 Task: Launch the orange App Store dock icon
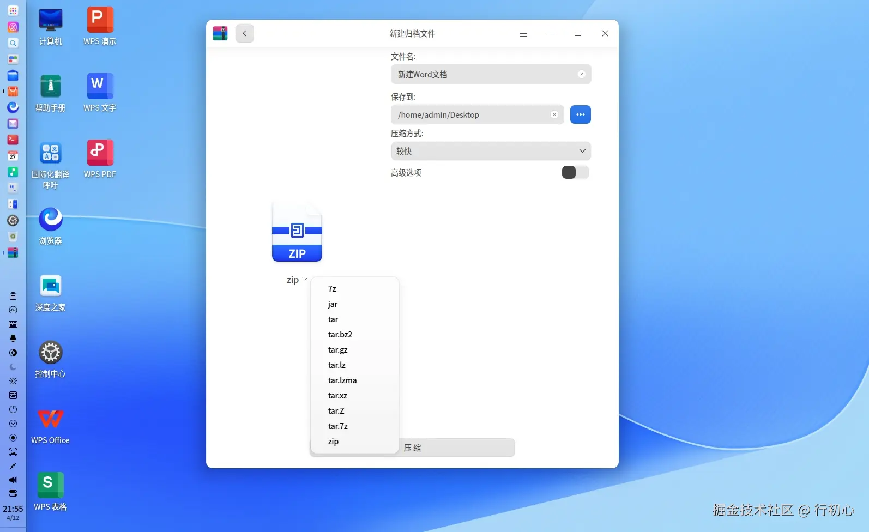coord(13,92)
